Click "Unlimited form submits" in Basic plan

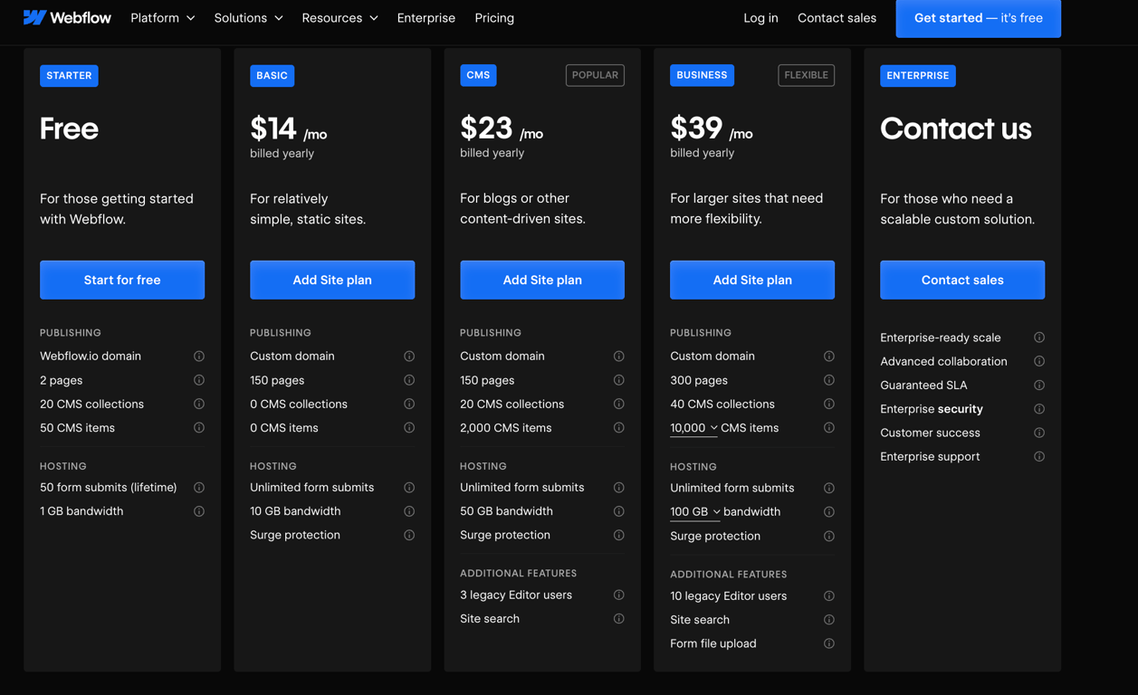[311, 488]
